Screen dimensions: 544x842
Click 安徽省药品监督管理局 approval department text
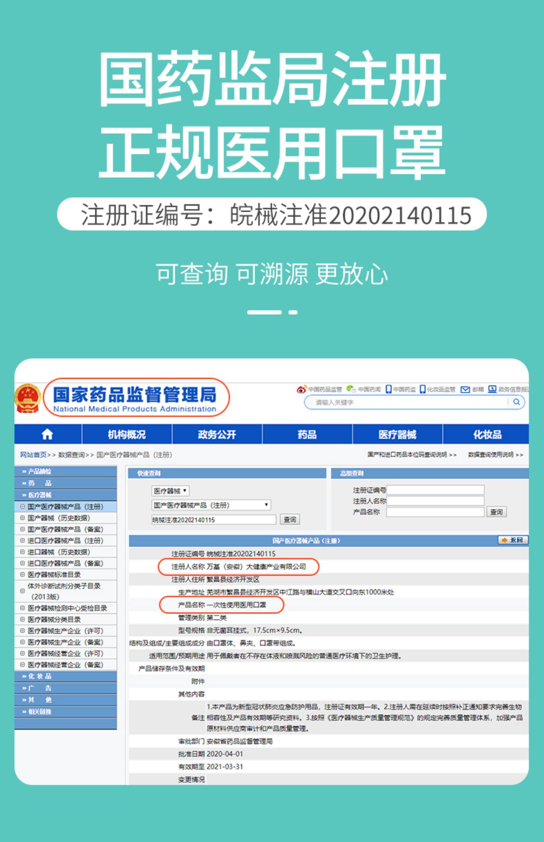pos(239,741)
